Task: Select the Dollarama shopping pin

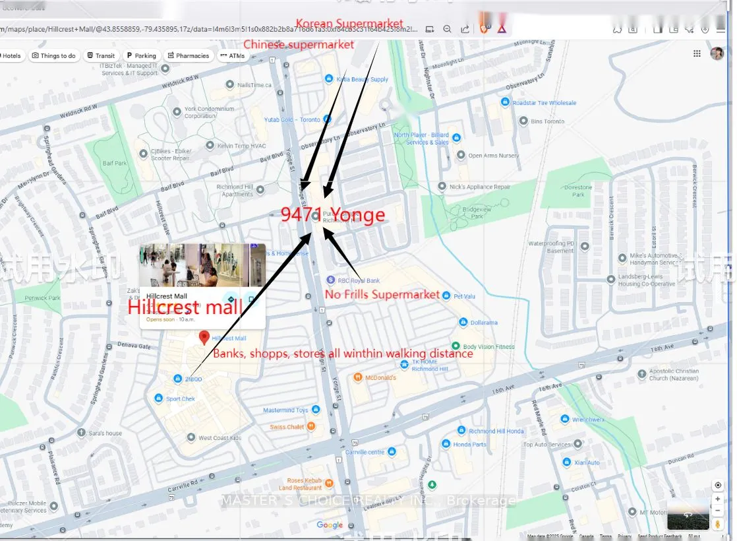Action: tap(463, 322)
